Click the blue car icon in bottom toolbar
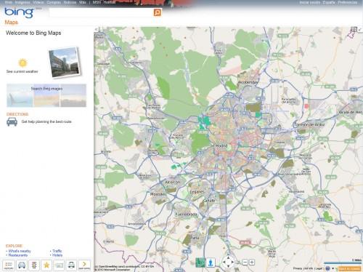This screenshot has height=272, width=363. [22, 265]
